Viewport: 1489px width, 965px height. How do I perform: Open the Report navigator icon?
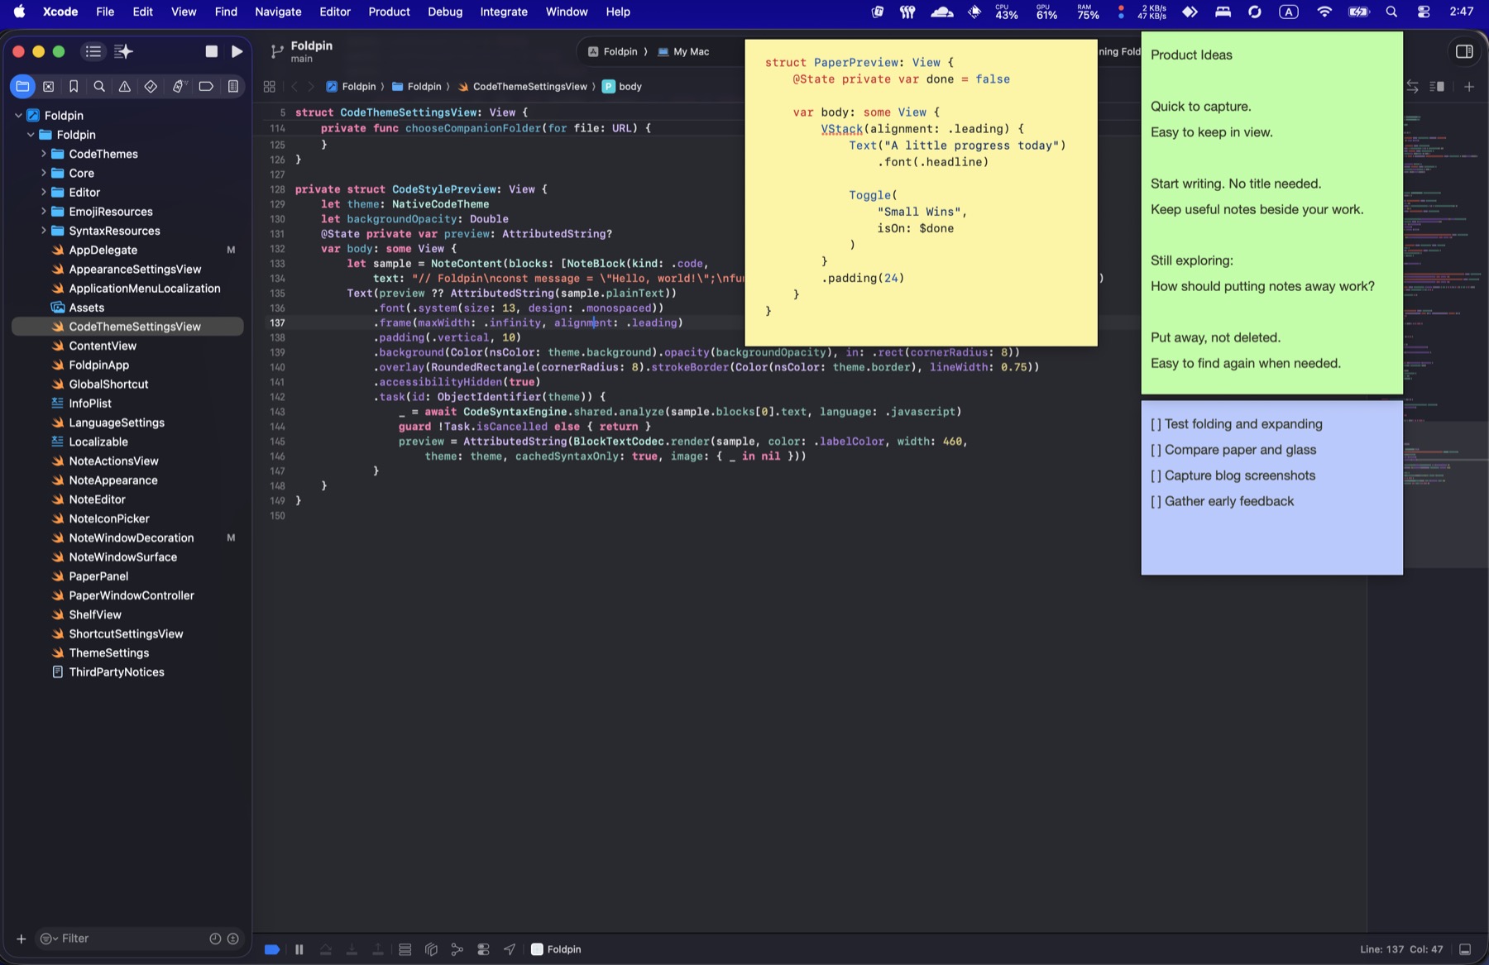tap(233, 86)
